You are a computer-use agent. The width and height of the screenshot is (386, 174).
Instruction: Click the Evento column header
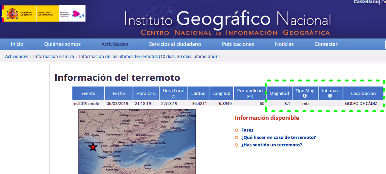click(89, 93)
